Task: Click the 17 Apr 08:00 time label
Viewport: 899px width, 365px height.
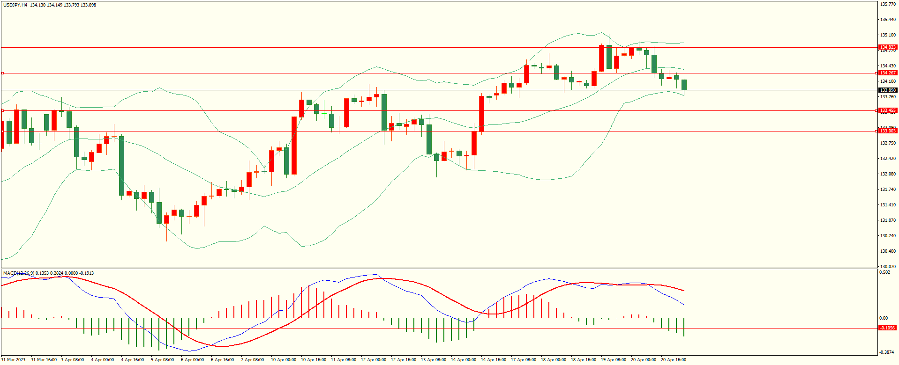Action: pos(524,360)
